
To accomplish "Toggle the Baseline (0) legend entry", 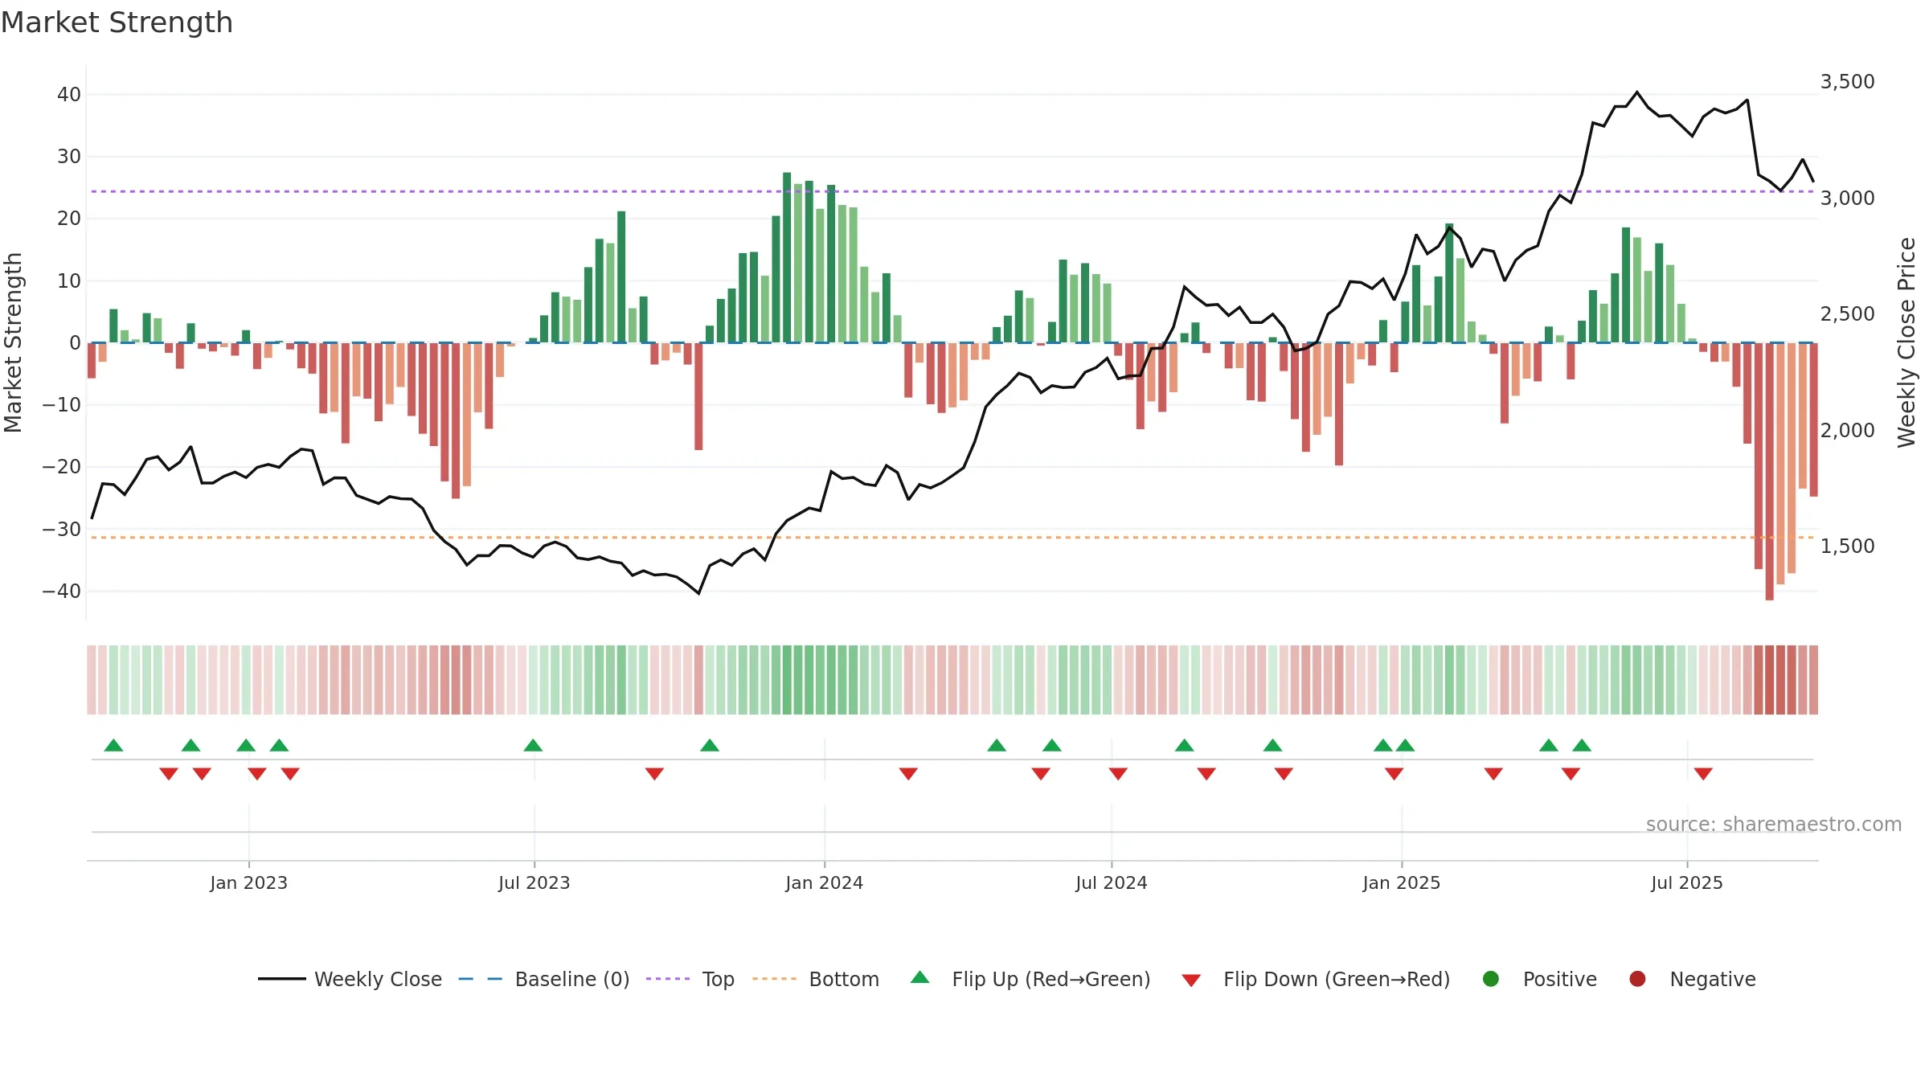I will pos(544,979).
